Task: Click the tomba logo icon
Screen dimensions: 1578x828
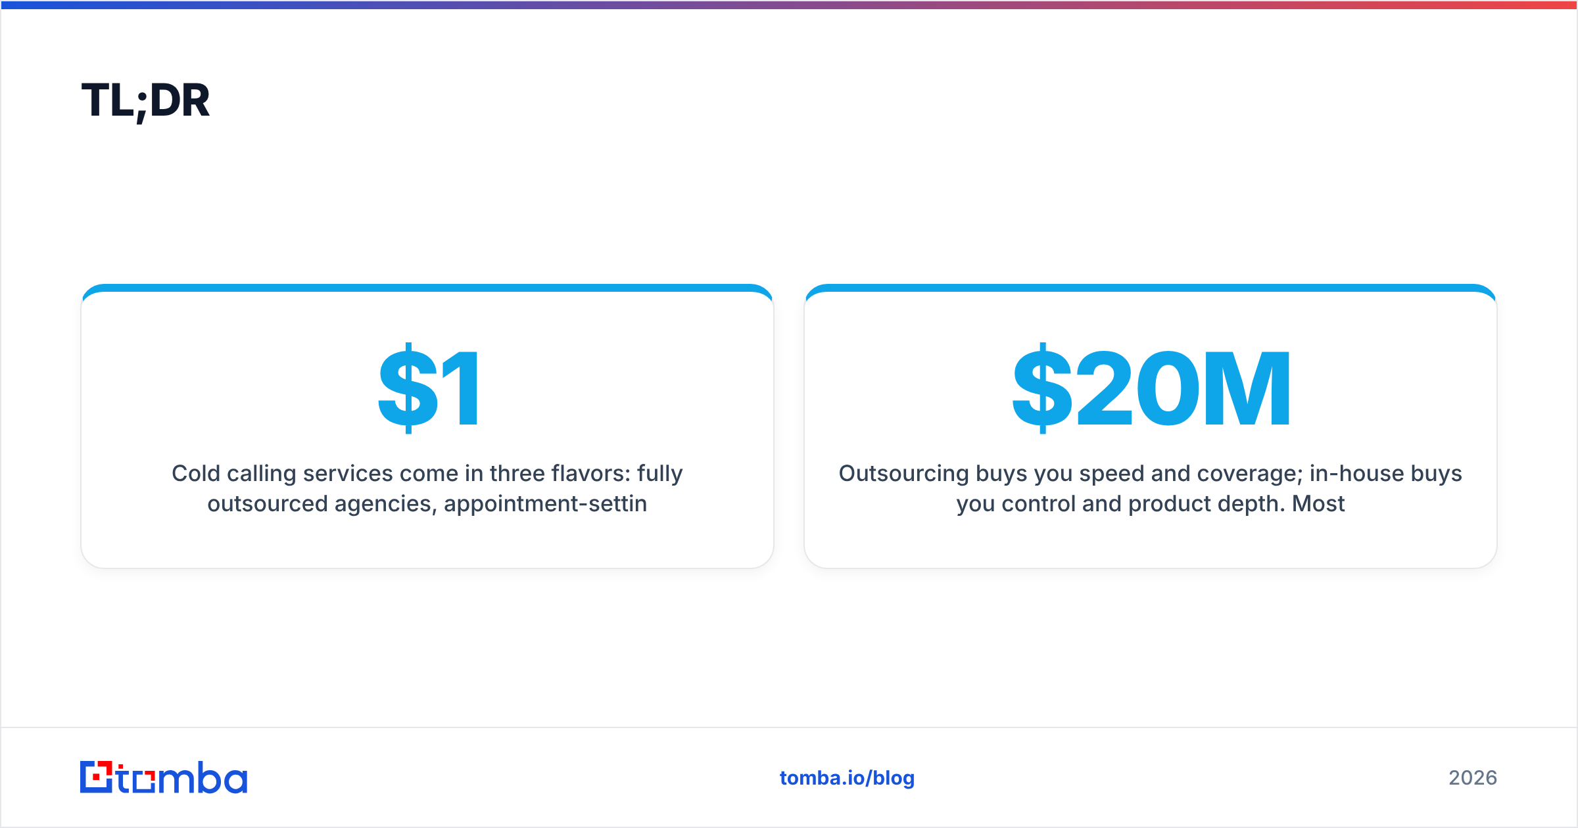Action: pos(96,777)
